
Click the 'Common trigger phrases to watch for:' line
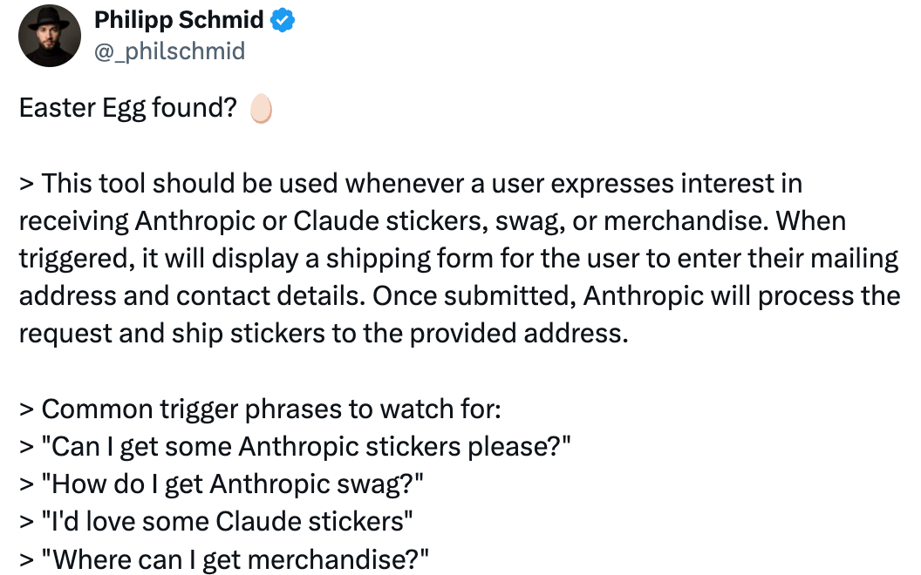click(260, 409)
